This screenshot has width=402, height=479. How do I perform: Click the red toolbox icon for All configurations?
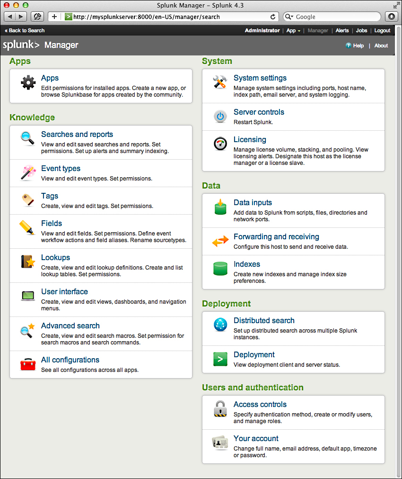click(x=28, y=364)
